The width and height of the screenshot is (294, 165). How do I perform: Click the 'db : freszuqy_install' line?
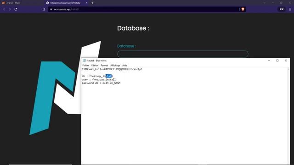[97, 76]
